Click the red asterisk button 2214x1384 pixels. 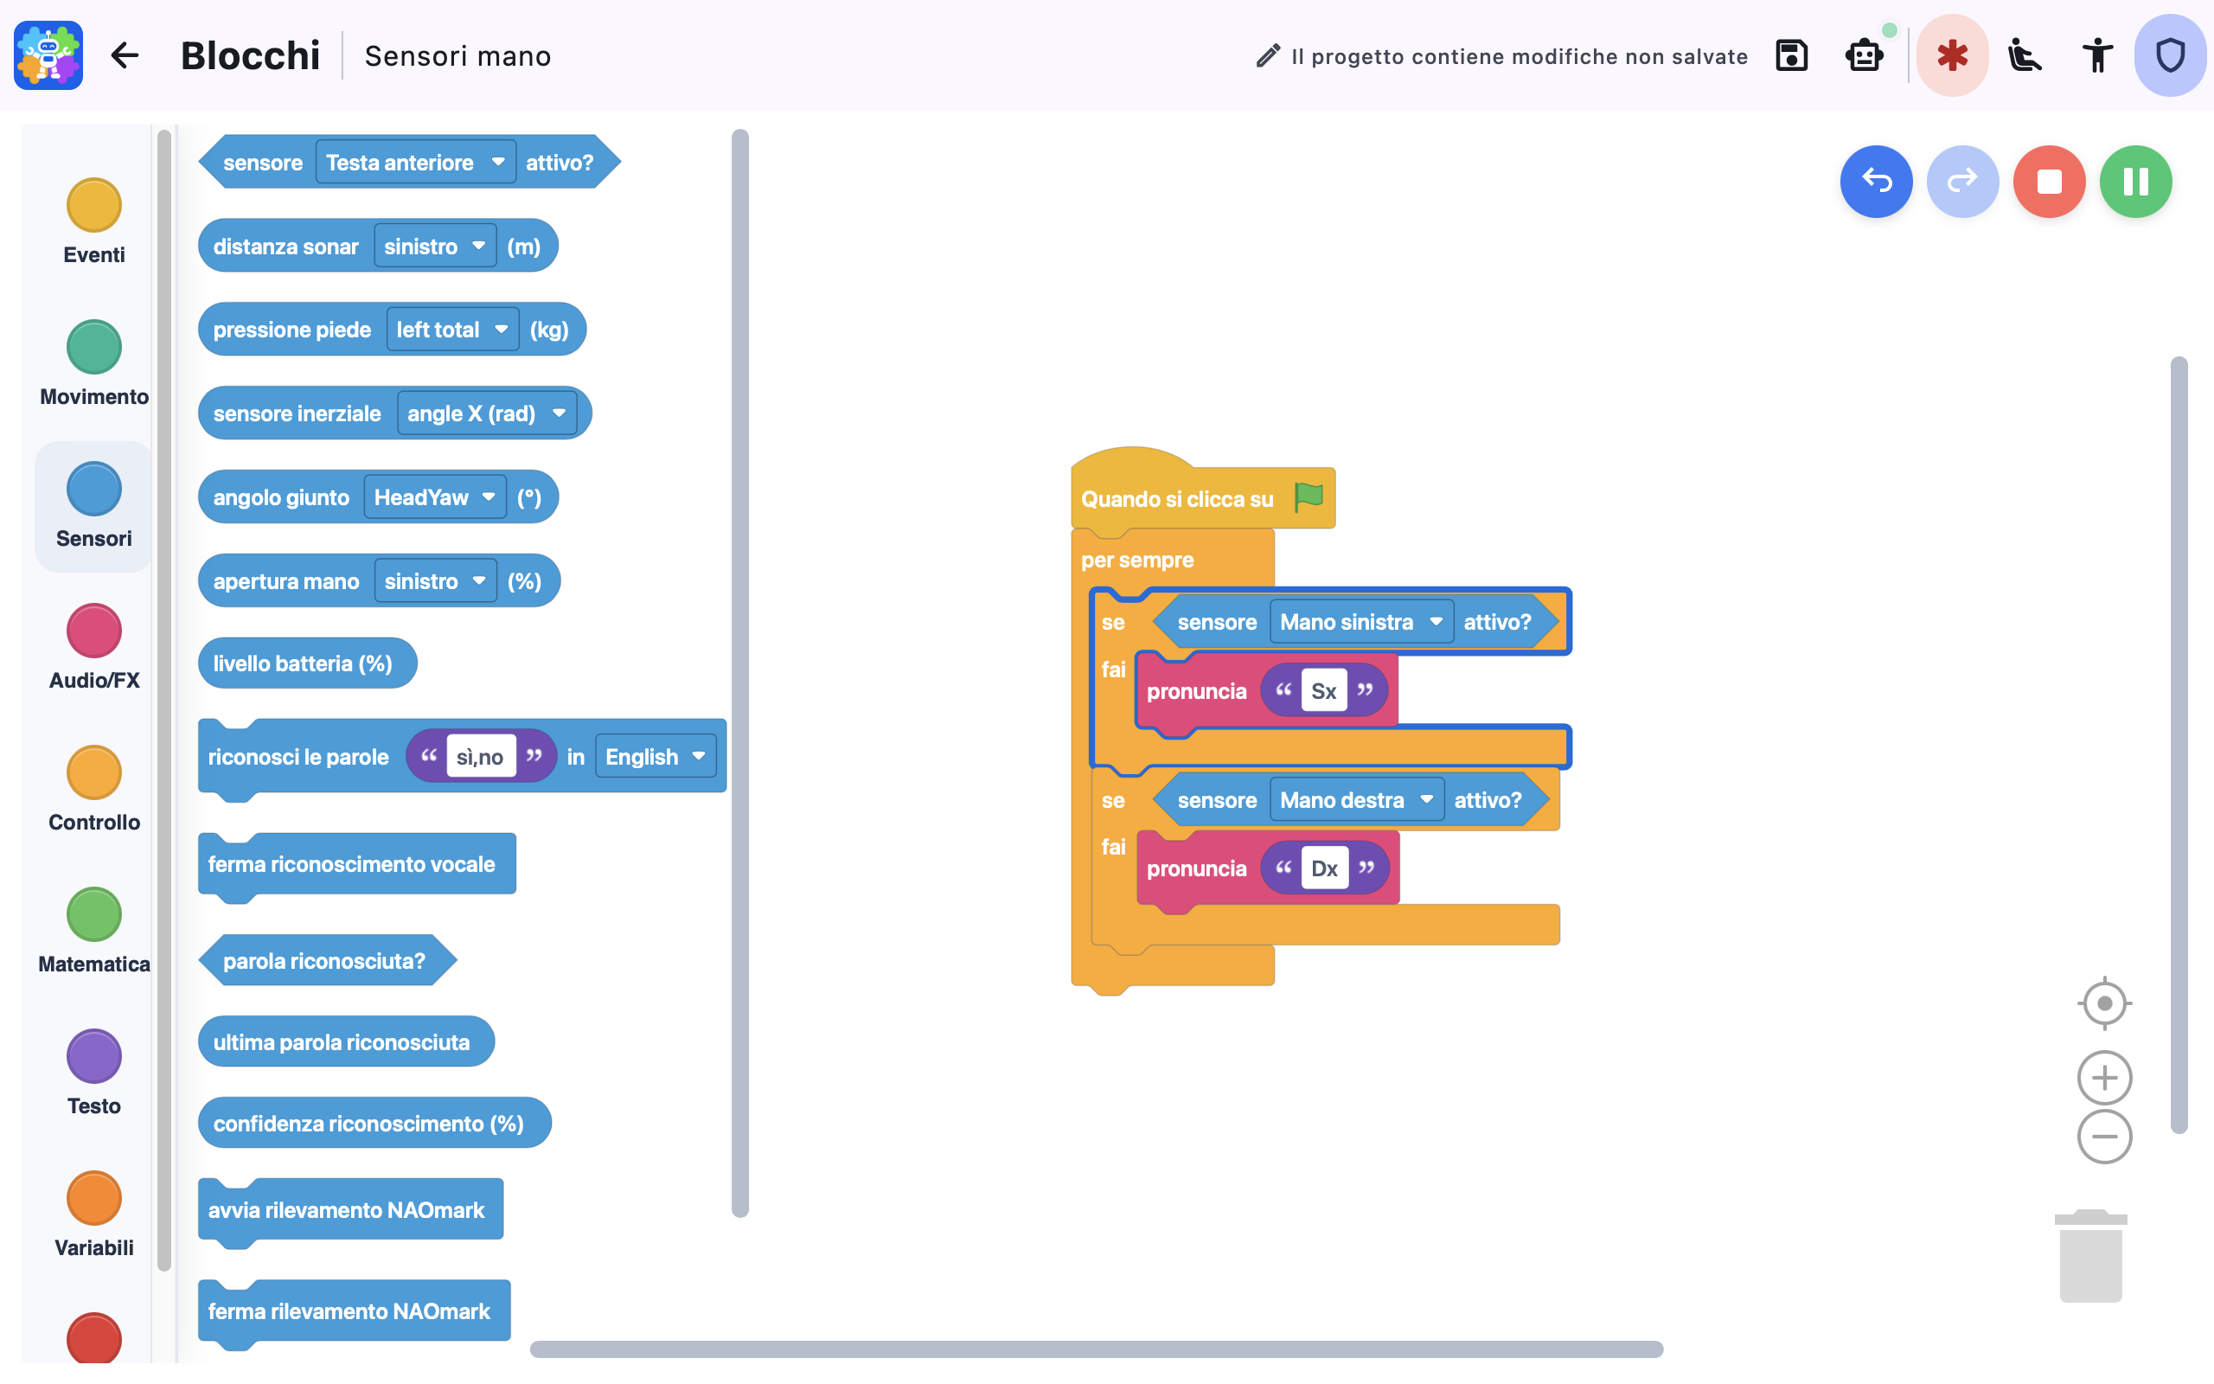pyautogui.click(x=1951, y=54)
